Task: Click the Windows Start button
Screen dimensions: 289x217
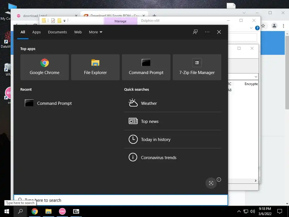Action: (7, 211)
